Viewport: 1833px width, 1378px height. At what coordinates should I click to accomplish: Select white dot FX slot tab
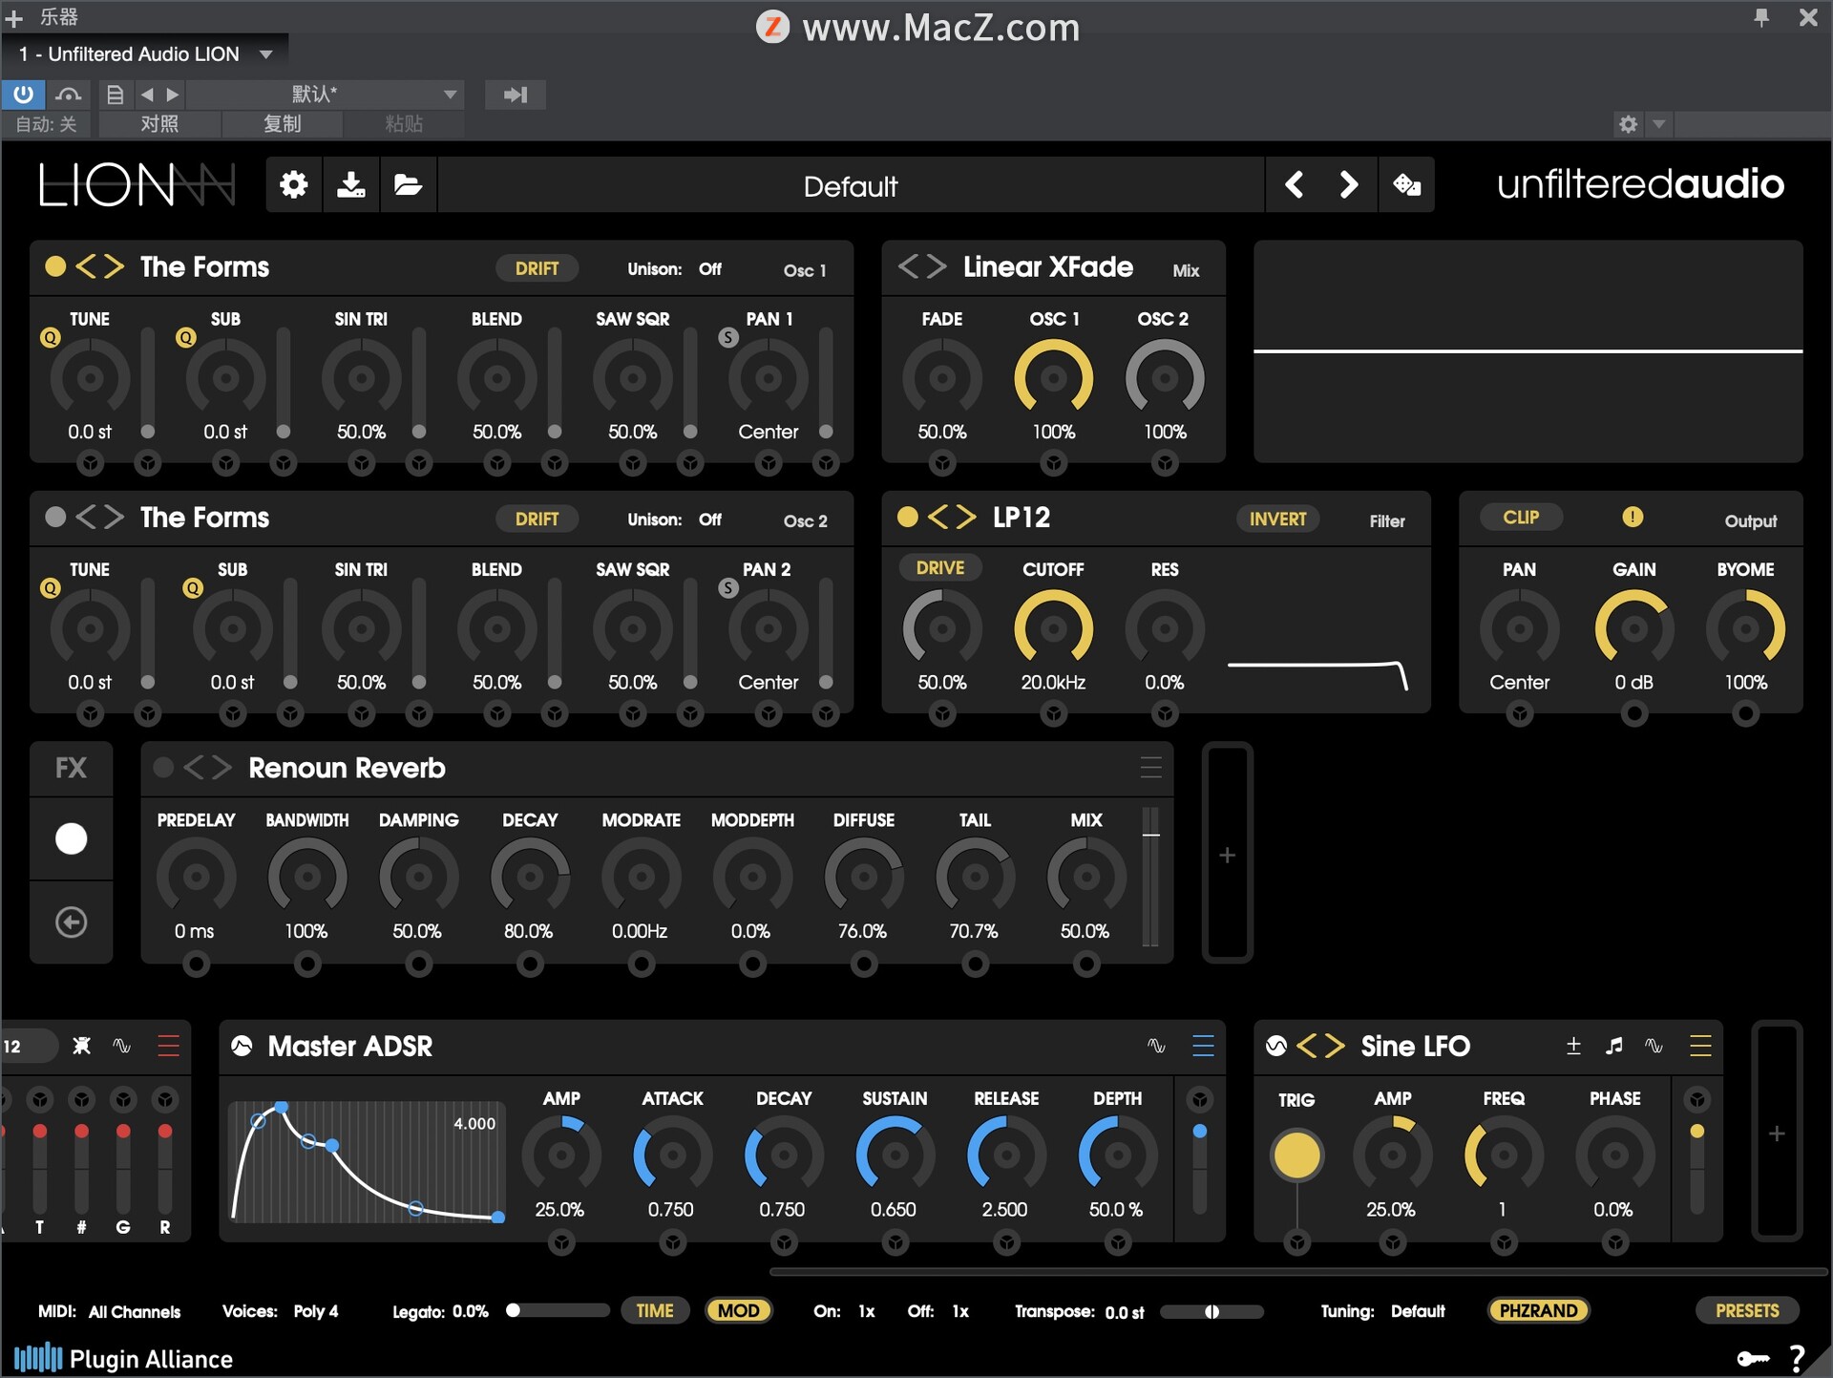[71, 838]
